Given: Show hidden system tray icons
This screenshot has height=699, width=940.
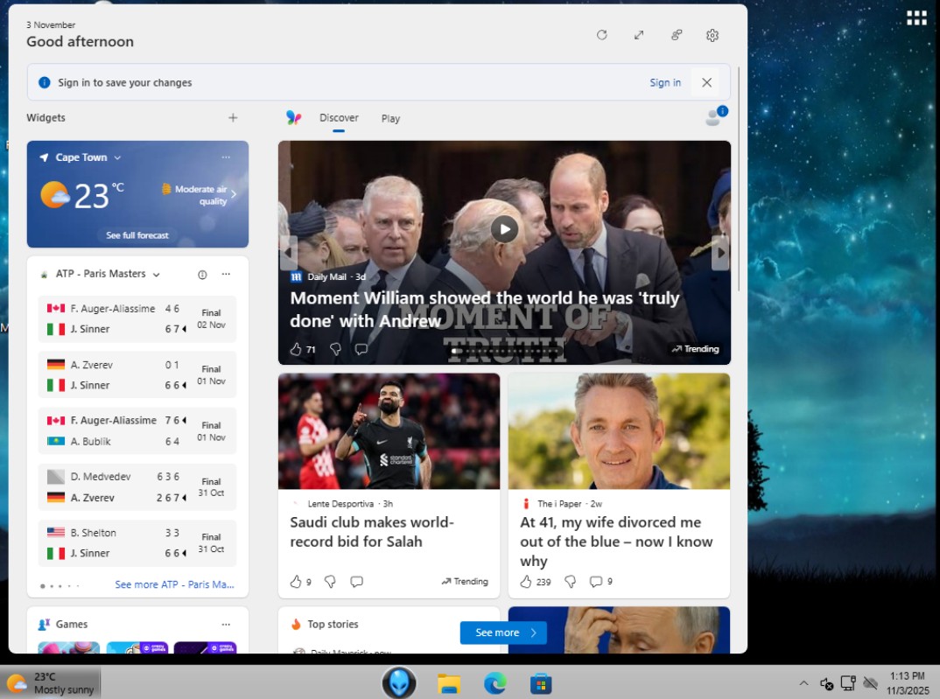Looking at the screenshot, I should pyautogui.click(x=804, y=683).
